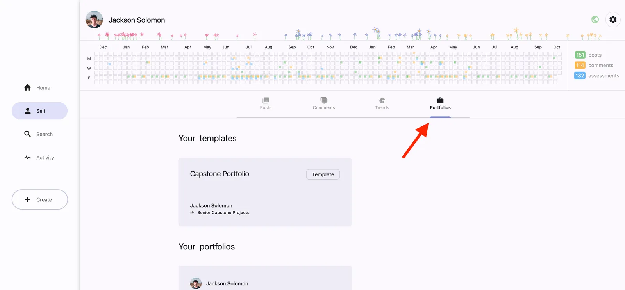Click the Comments speech bubble icon
The width and height of the screenshot is (625, 290).
[324, 100]
